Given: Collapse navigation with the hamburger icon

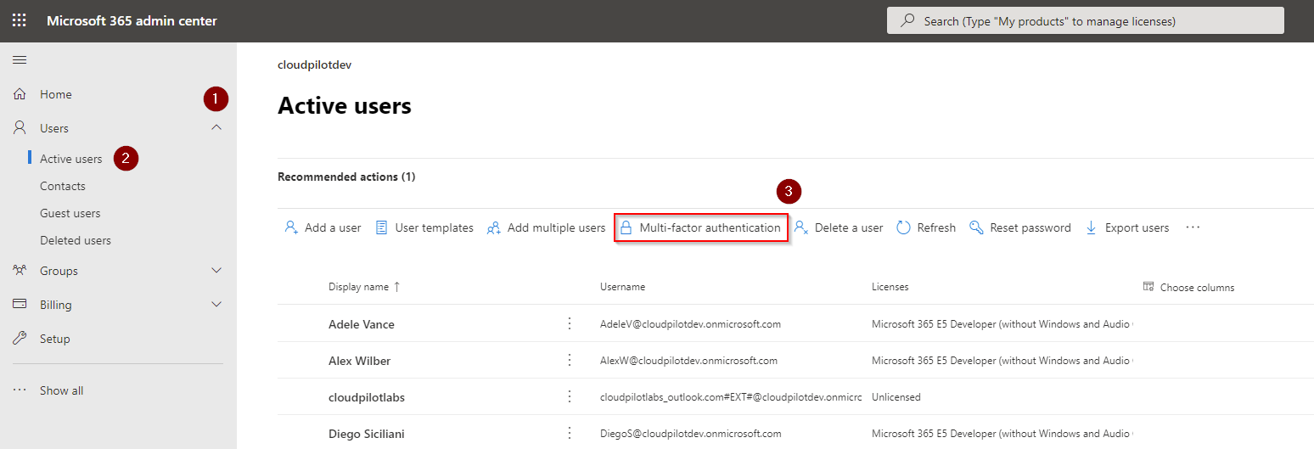Looking at the screenshot, I should tap(19, 59).
